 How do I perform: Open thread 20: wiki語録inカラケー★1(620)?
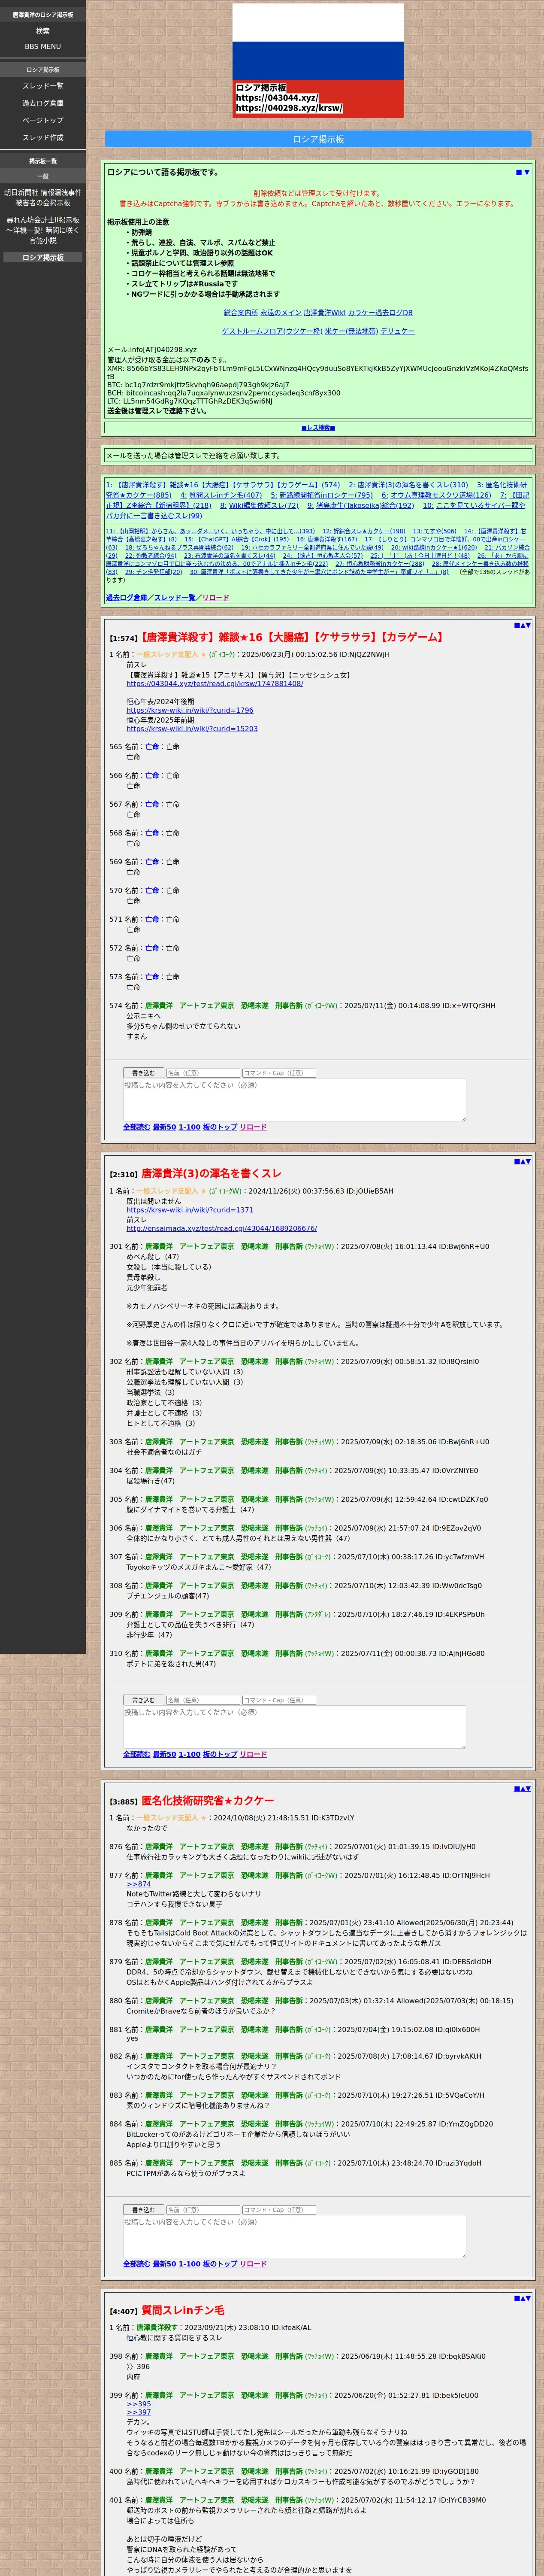click(434, 548)
